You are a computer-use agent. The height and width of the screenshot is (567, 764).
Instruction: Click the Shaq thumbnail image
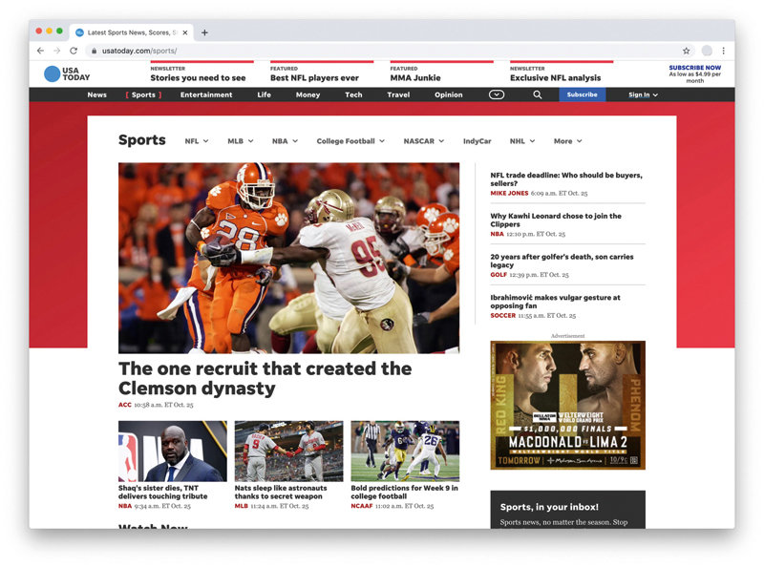[x=173, y=451]
